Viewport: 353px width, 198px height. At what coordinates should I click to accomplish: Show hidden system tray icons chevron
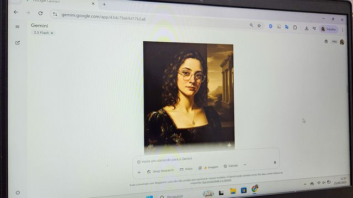305,184
